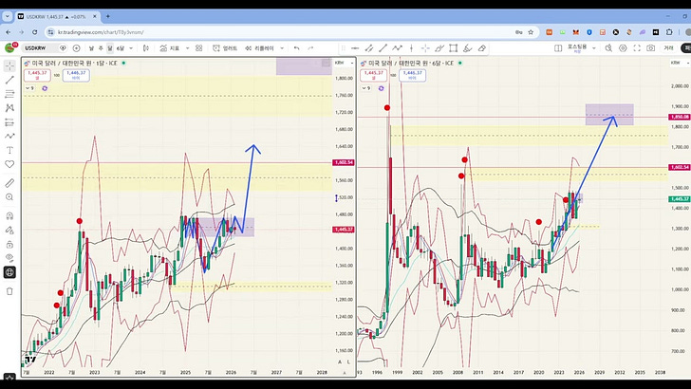This screenshot has height=389, width=691.
Task: Select eraser tool in floating toolbar
Action: click(x=481, y=48)
